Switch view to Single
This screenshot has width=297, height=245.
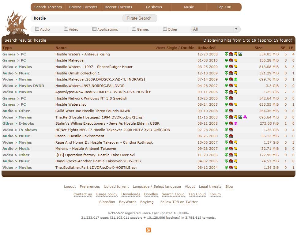coord(171,48)
